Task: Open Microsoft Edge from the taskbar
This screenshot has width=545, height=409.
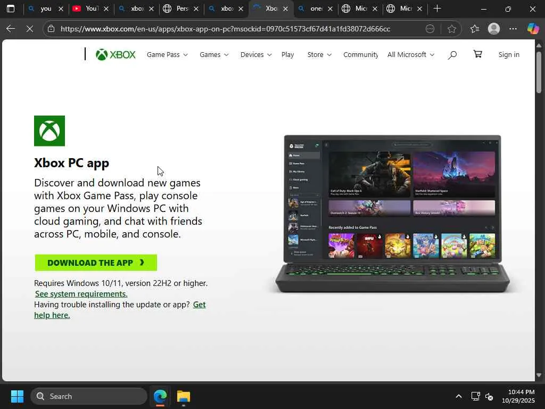Action: point(160,396)
